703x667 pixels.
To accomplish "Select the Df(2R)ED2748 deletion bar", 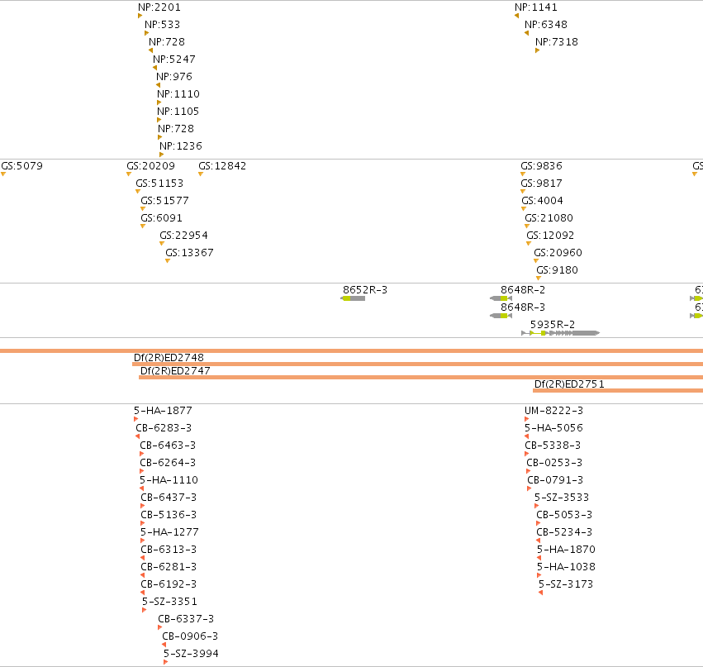I will point(417,364).
